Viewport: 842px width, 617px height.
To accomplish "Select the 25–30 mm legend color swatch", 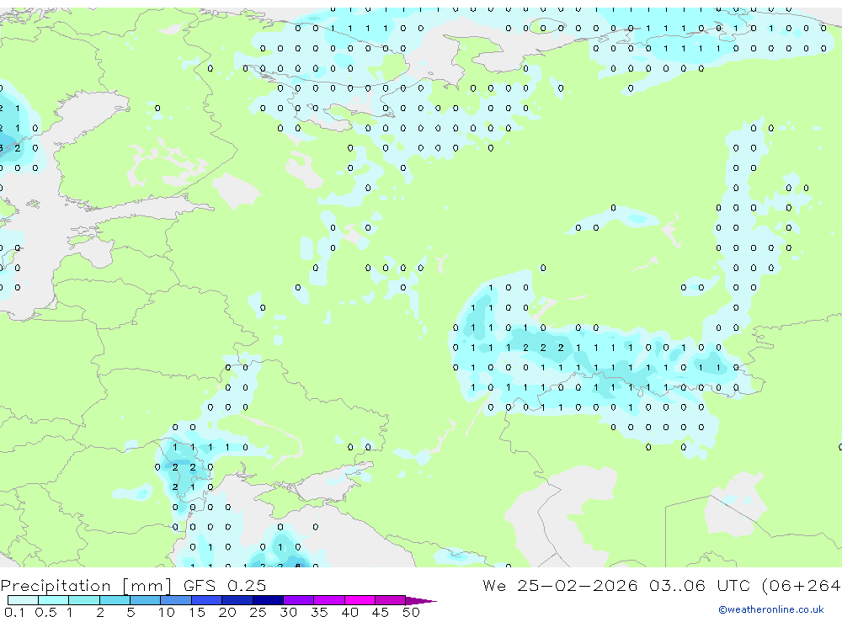I will point(268,600).
